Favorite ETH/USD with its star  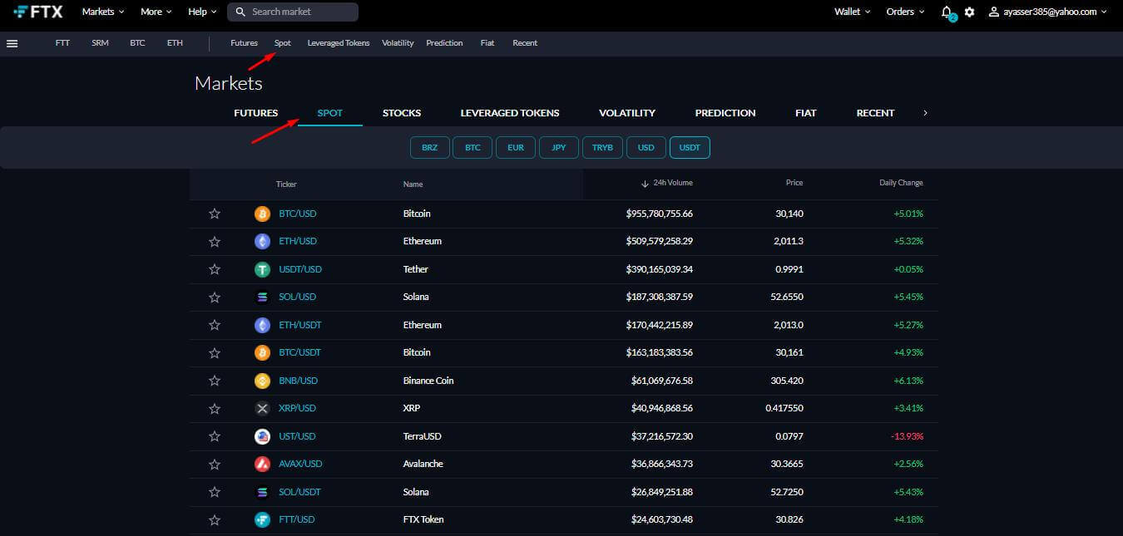pyautogui.click(x=215, y=241)
